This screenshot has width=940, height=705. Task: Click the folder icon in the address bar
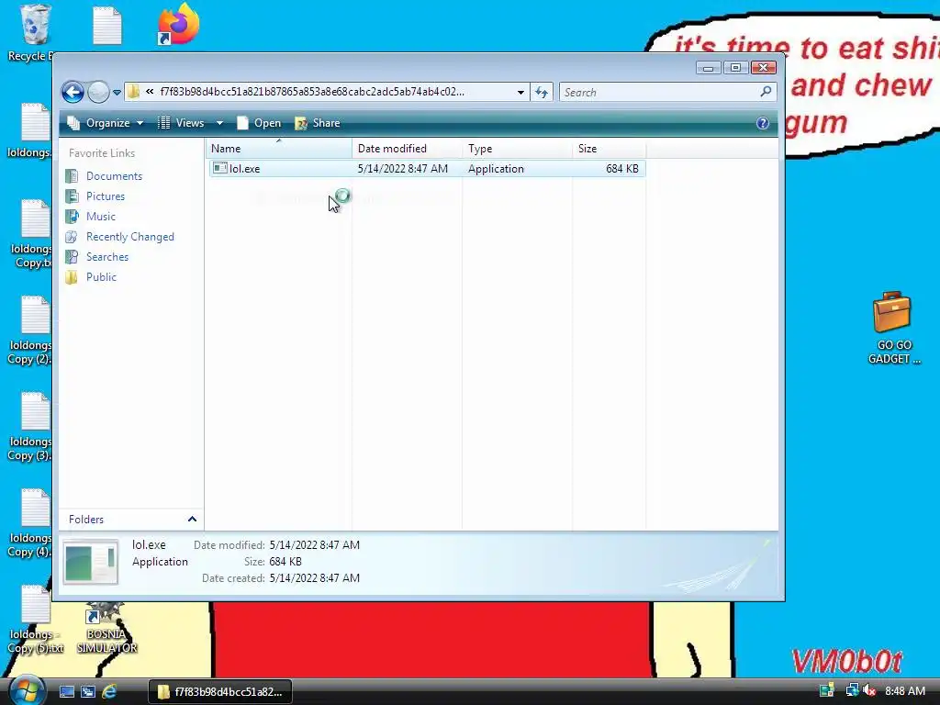click(x=134, y=92)
